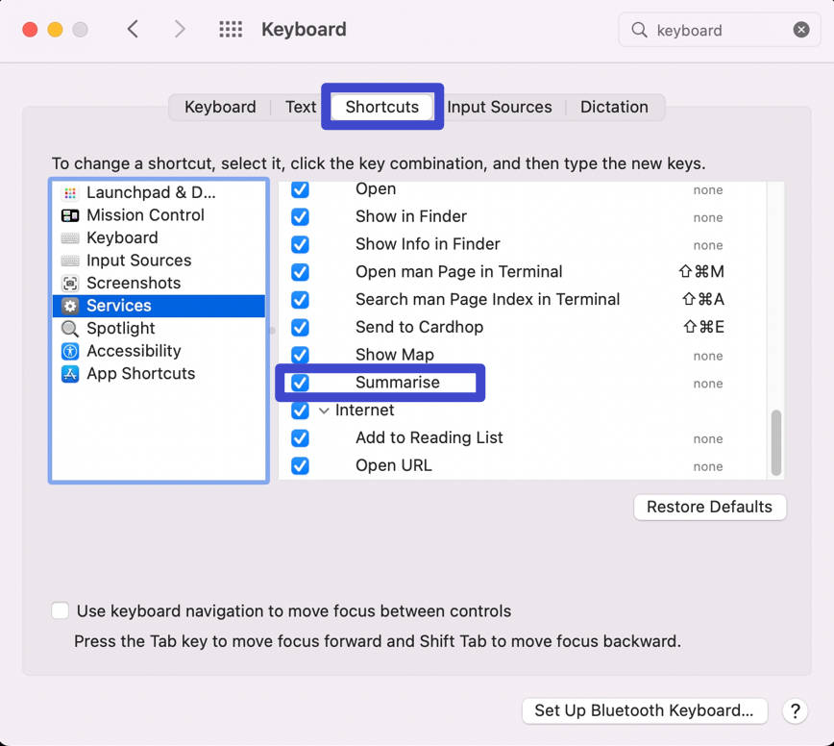
Task: Click the back navigation arrow
Action: [x=134, y=30]
